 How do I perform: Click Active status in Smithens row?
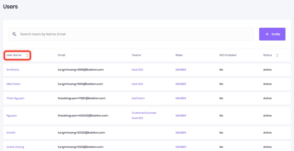[267, 69]
